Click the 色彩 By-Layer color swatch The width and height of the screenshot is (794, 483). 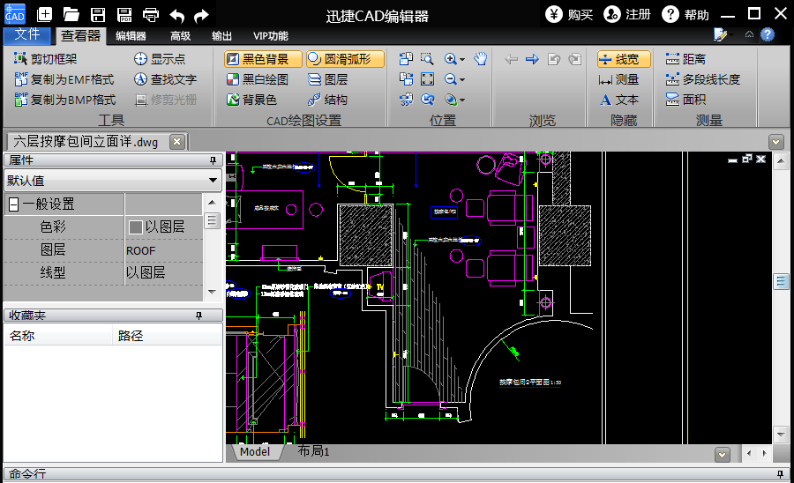(136, 227)
